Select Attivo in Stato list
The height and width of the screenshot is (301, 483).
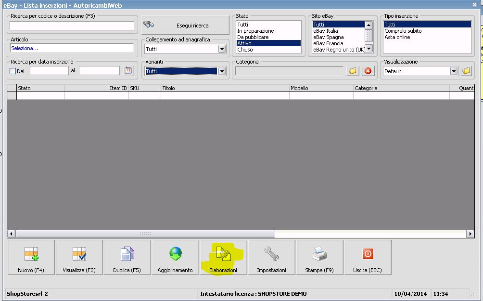click(x=268, y=43)
